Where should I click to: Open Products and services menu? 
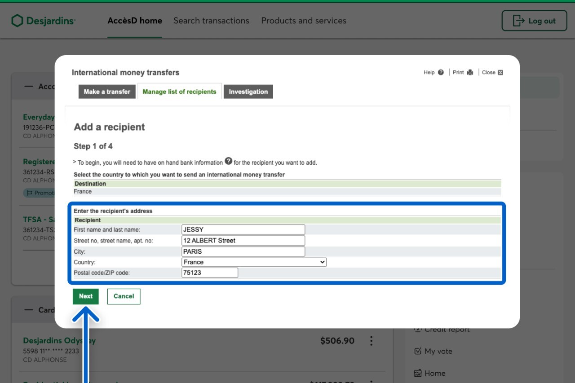304,21
